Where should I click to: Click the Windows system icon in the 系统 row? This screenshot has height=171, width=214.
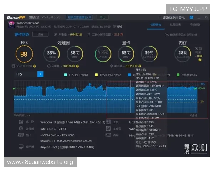pyautogui.click(x=21, y=122)
